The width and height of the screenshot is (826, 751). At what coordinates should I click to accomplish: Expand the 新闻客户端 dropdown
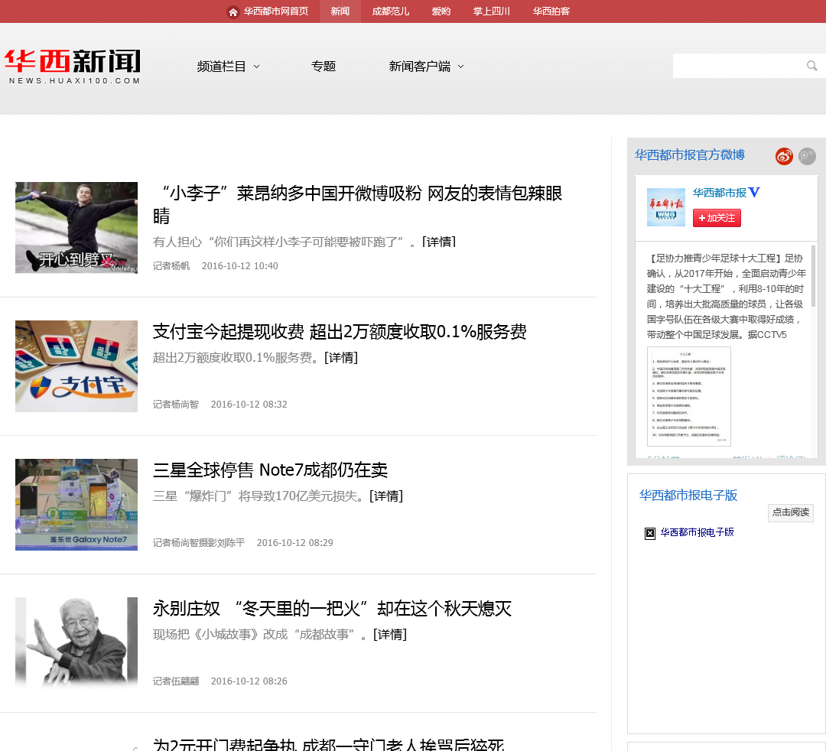[x=426, y=67]
